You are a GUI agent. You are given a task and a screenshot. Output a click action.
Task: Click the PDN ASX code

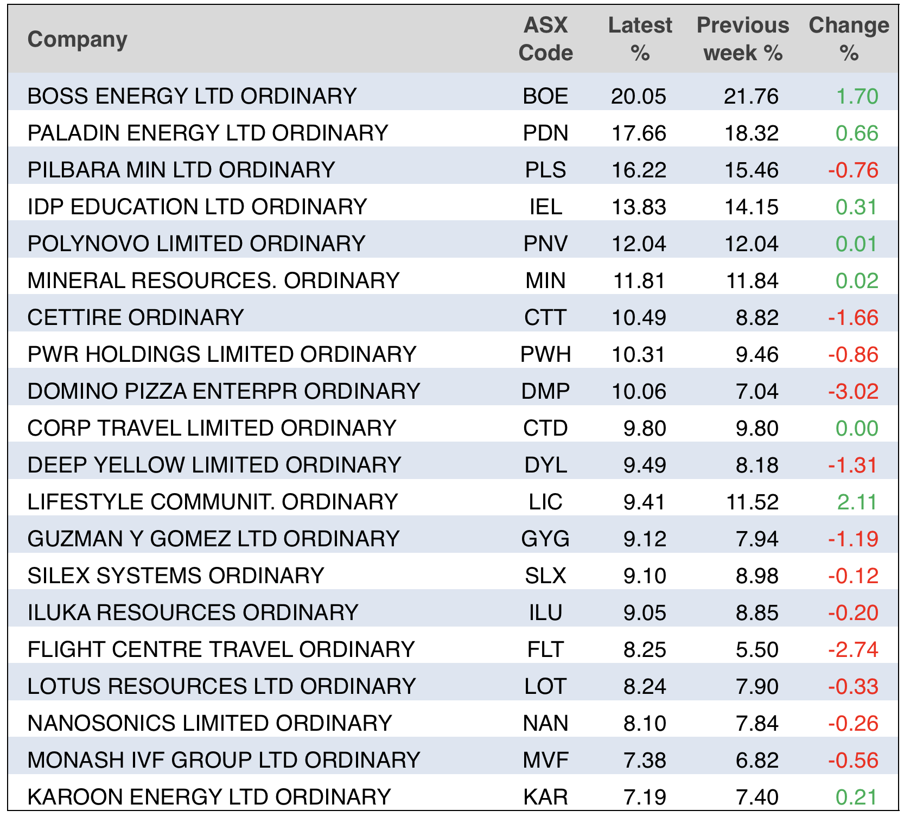[545, 133]
